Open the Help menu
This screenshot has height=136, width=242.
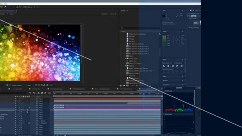click(5, 4)
